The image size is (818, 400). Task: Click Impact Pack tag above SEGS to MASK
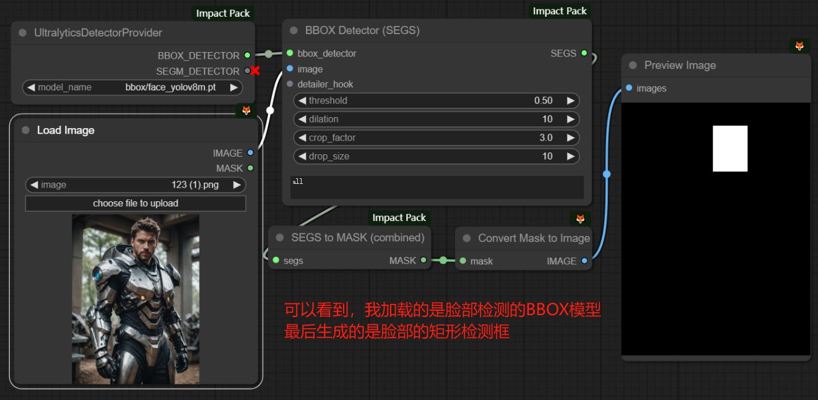click(x=399, y=217)
